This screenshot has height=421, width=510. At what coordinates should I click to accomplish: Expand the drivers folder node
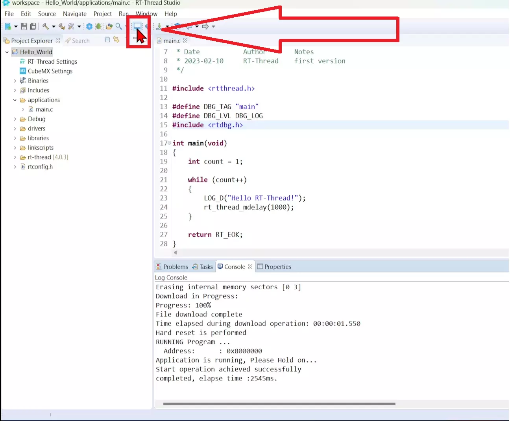click(15, 129)
